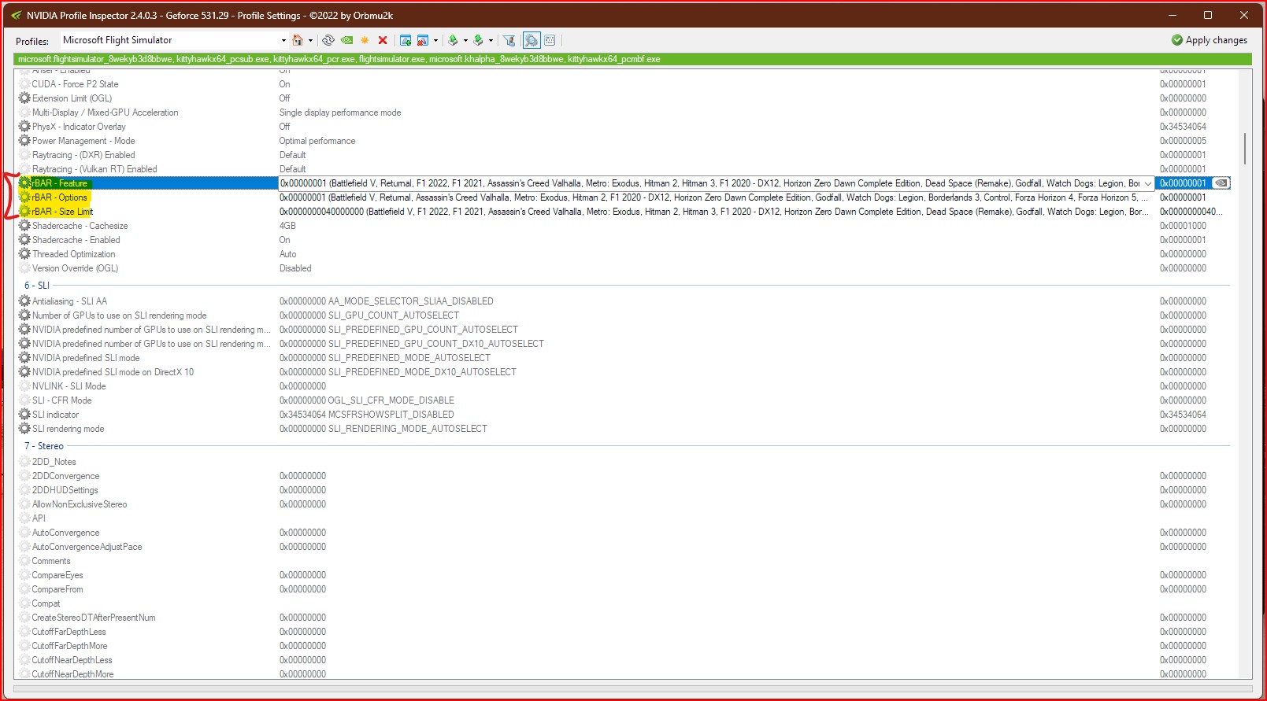Click gear icon beside CUDA - Force P2 State
1267x701 pixels.
(x=24, y=84)
